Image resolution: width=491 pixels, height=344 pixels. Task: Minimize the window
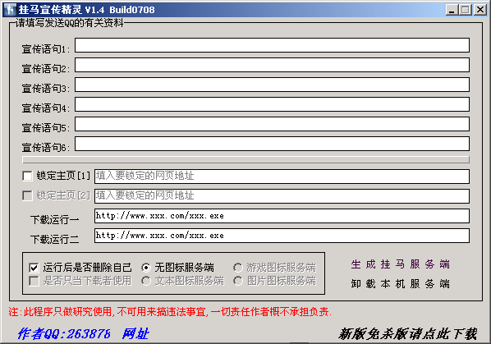[452, 10]
